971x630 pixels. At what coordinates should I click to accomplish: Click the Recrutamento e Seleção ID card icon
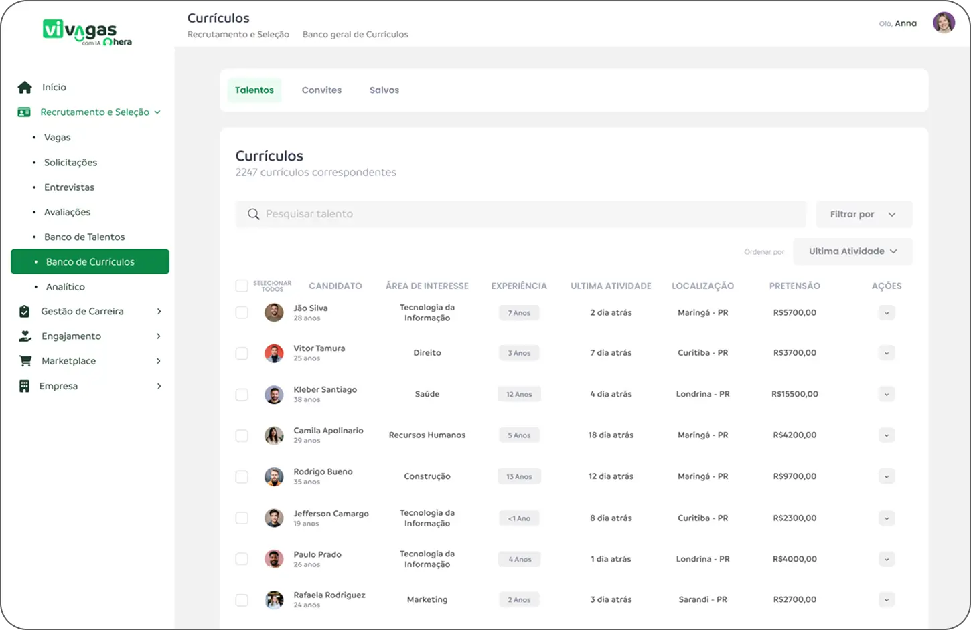[x=24, y=112]
